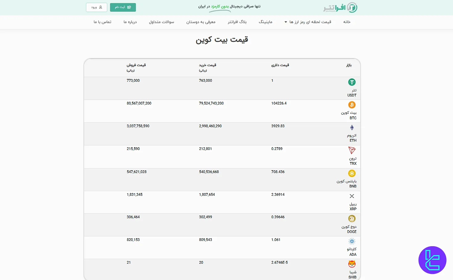Open the تماس با ما contact link
Screen dimensions: 453x280
coord(102,22)
